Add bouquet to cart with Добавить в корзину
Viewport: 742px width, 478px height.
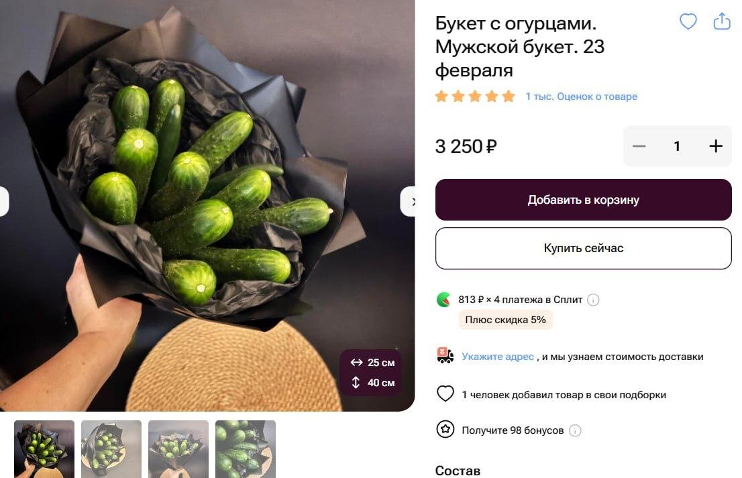[x=584, y=200]
